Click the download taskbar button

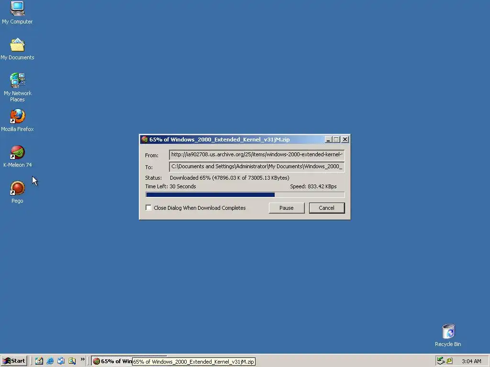point(112,361)
